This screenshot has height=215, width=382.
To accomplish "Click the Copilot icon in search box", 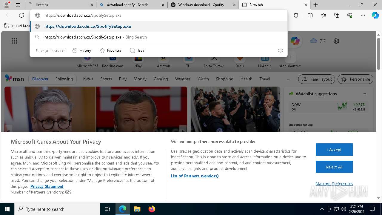I will tap(295, 41).
